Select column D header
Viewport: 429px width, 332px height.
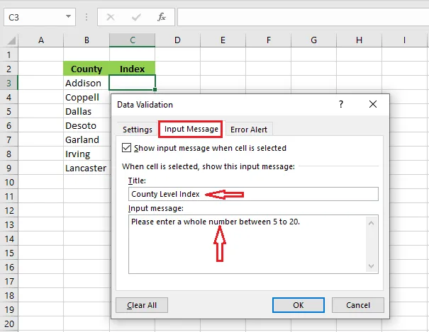click(177, 40)
